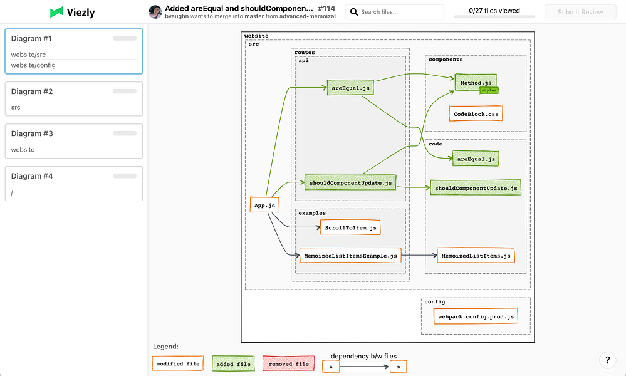Select the ScrollToItem.js file node
This screenshot has height=376, width=626.
coord(350,227)
